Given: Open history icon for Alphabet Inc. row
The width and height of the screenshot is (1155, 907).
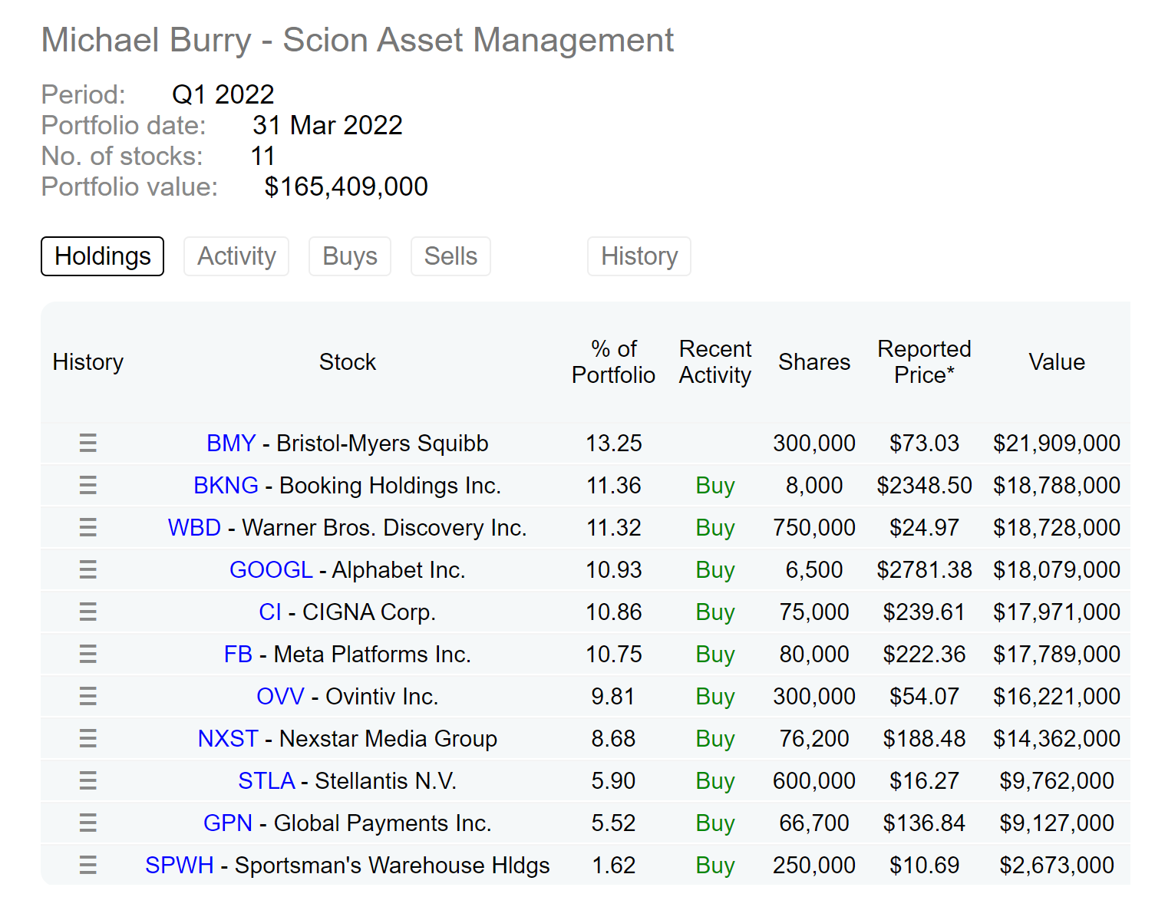Looking at the screenshot, I should 87,569.
